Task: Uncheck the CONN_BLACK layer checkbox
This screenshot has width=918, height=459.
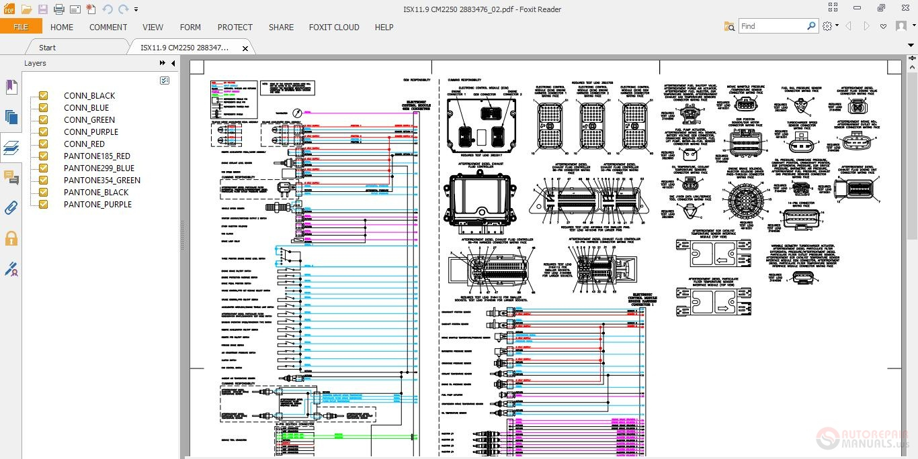Action: pos(44,95)
